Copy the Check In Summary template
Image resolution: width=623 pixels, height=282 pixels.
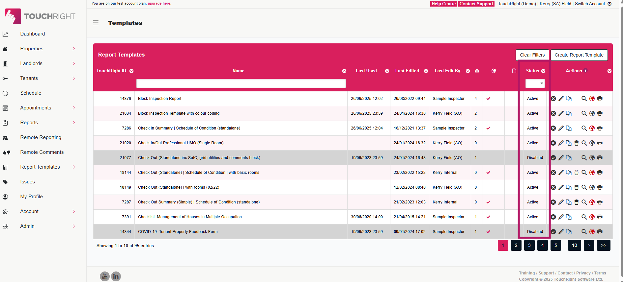tap(569, 128)
